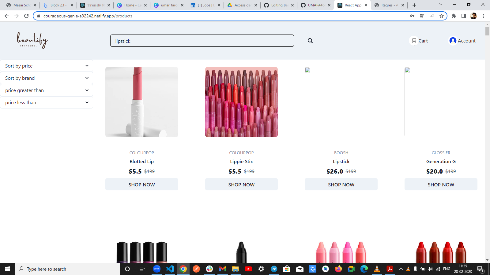Screen dimensions: 490x275
Task: Open Microsoft Store from the taskbar
Action: click(287, 269)
